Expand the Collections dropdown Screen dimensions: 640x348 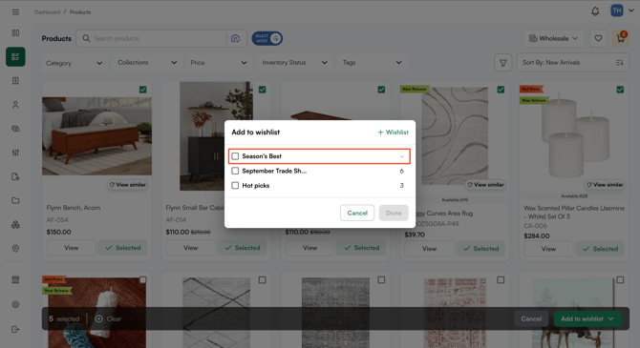point(147,63)
